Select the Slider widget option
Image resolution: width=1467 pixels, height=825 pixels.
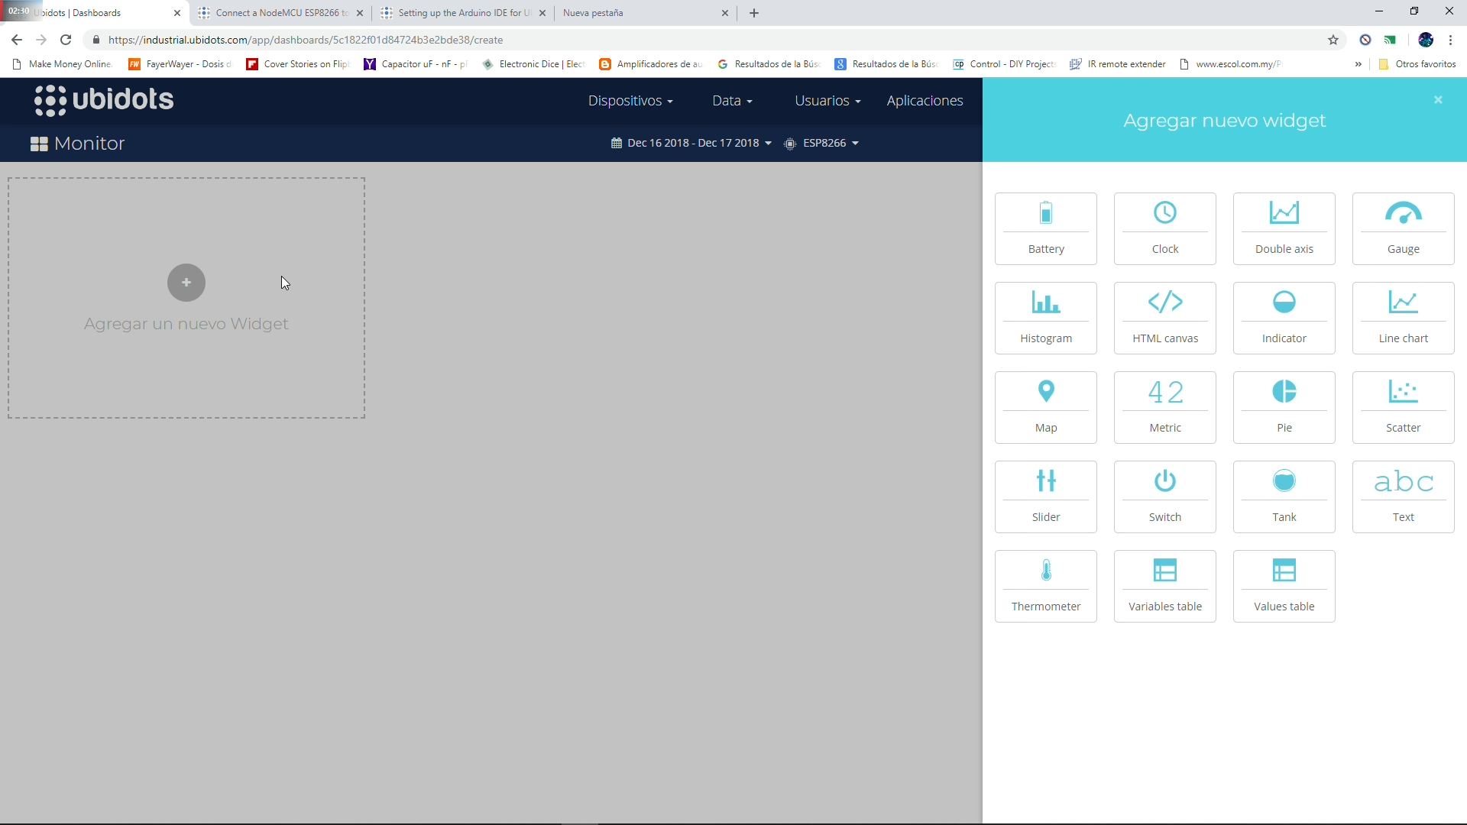click(1045, 496)
